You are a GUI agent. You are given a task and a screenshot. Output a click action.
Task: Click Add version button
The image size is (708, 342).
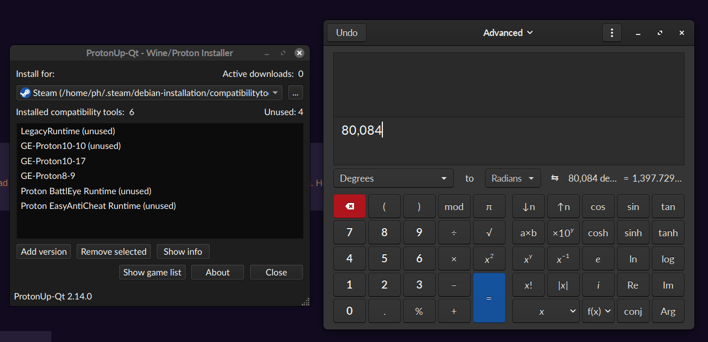click(x=44, y=251)
